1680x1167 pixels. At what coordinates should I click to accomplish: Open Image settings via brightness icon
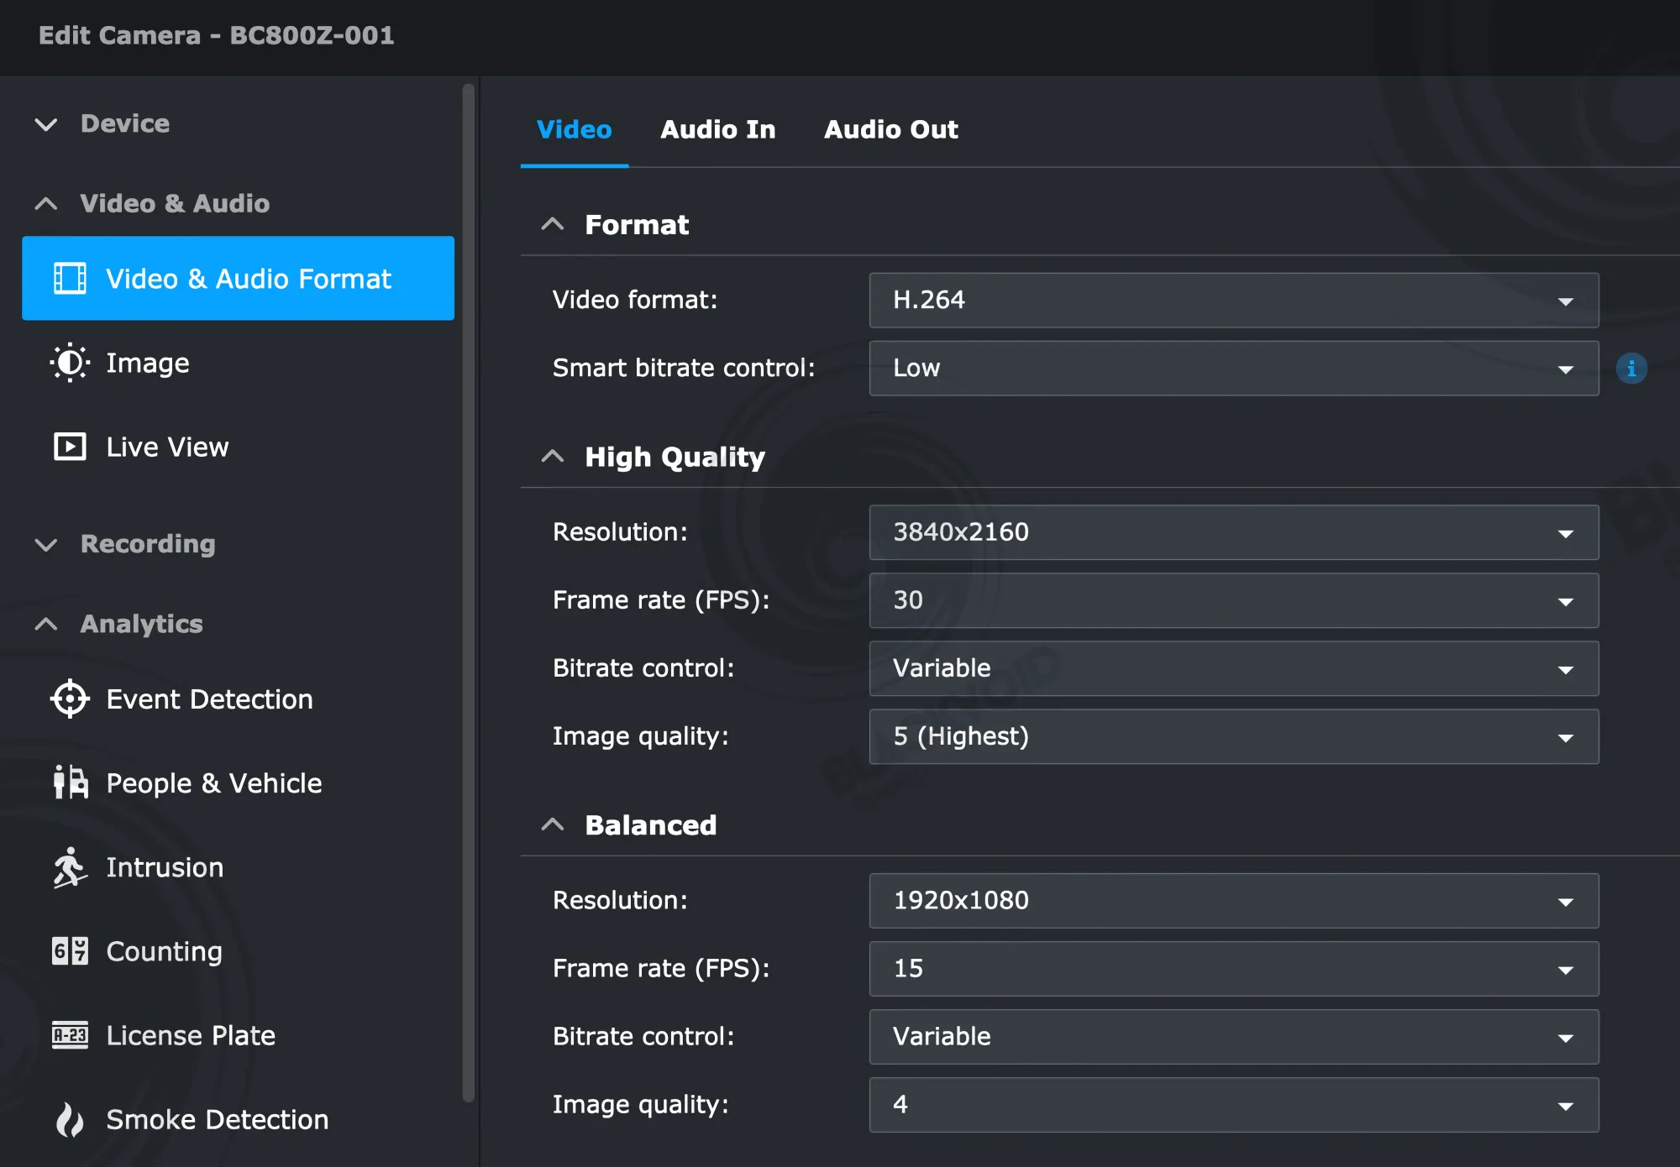(x=70, y=363)
